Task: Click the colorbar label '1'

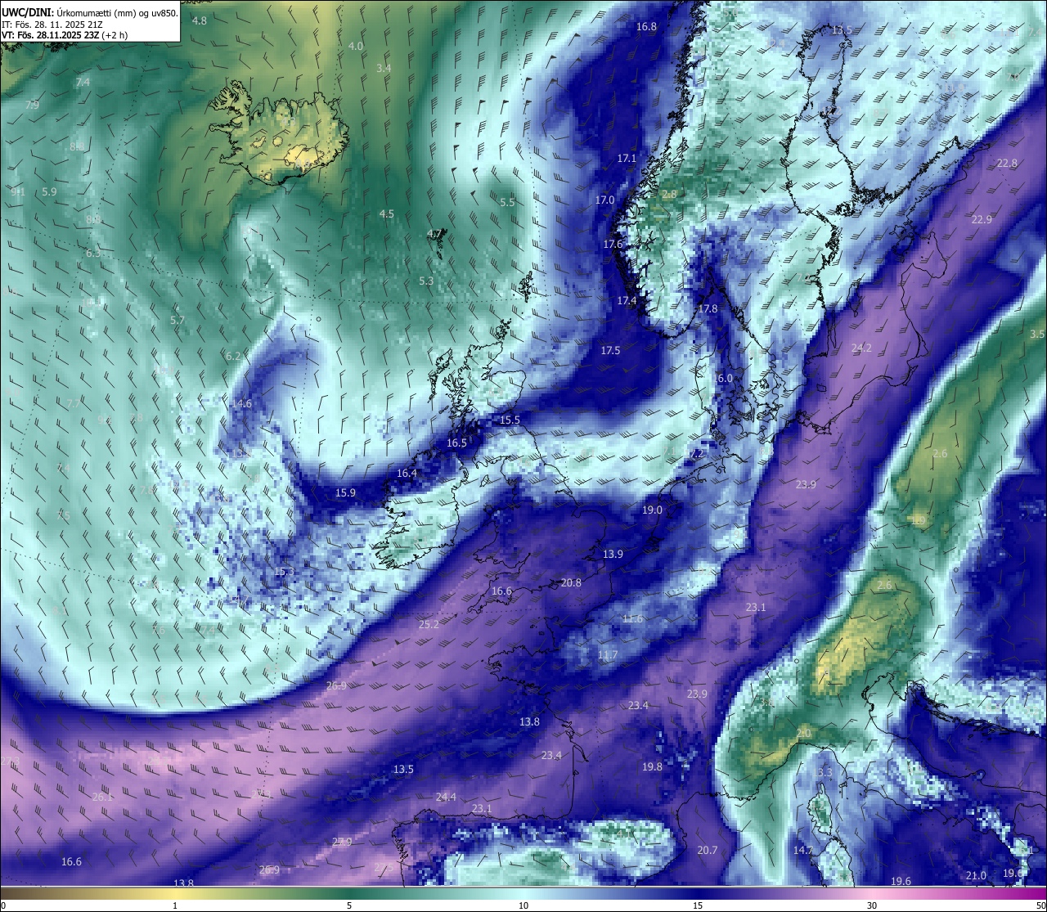Action: [x=174, y=905]
